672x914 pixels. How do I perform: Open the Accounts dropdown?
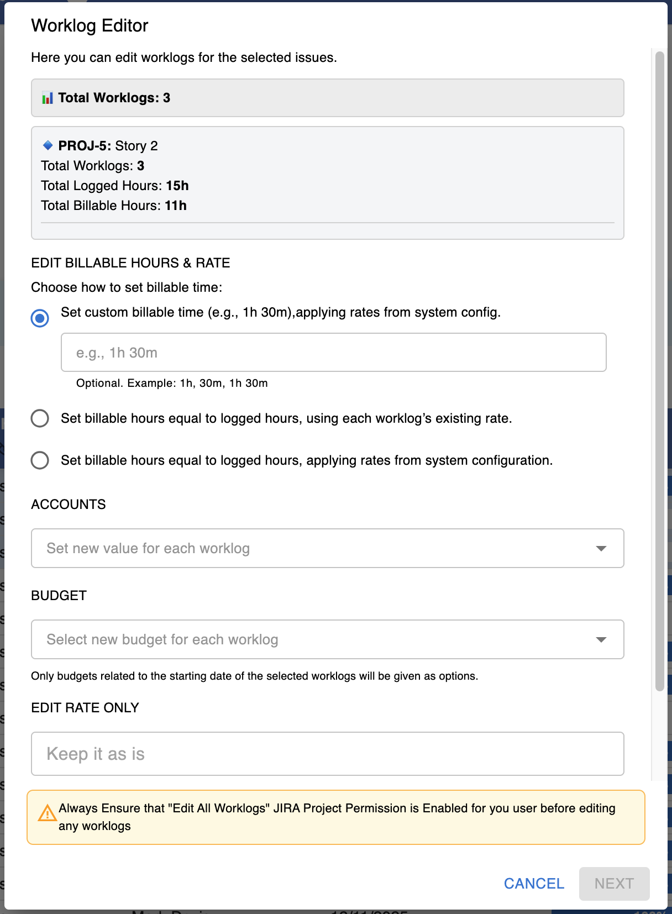coord(328,548)
